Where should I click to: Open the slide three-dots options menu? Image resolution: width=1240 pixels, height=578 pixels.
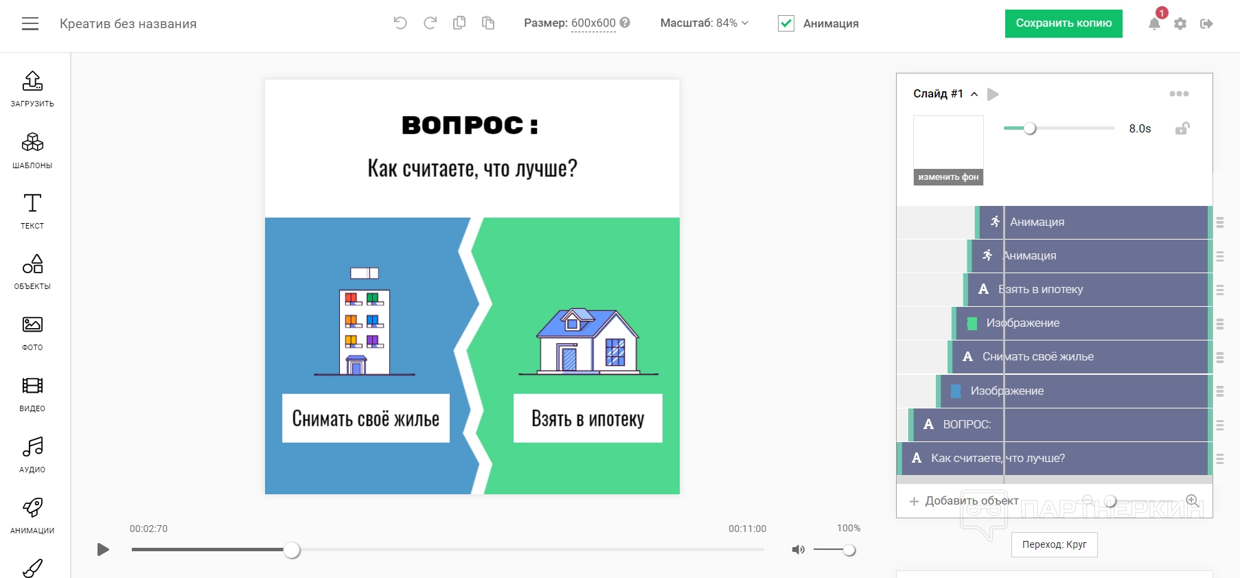coord(1179,94)
